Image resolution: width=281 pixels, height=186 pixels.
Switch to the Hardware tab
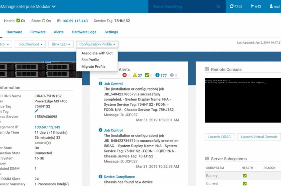tap(14, 32)
